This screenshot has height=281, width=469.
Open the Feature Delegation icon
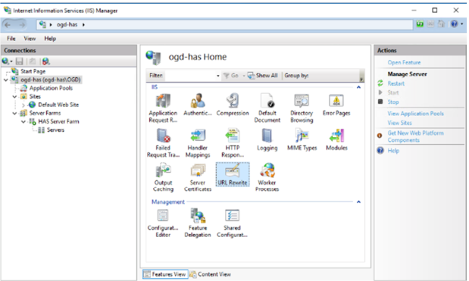198,223
